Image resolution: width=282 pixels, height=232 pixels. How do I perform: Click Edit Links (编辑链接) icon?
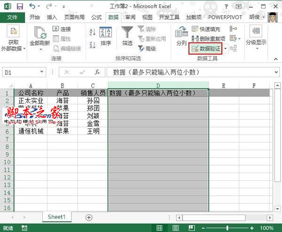tap(56, 48)
